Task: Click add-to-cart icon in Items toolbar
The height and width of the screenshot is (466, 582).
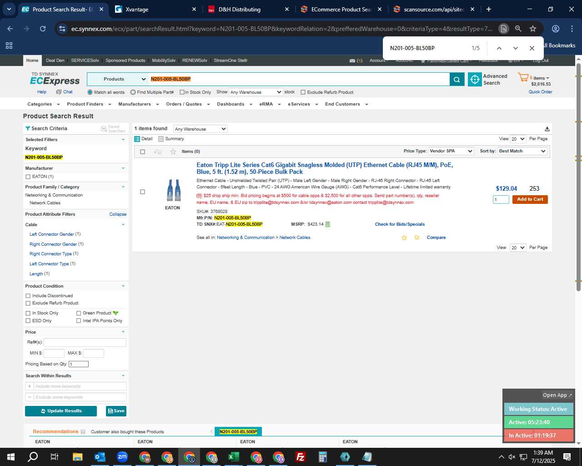Action: 158,152
